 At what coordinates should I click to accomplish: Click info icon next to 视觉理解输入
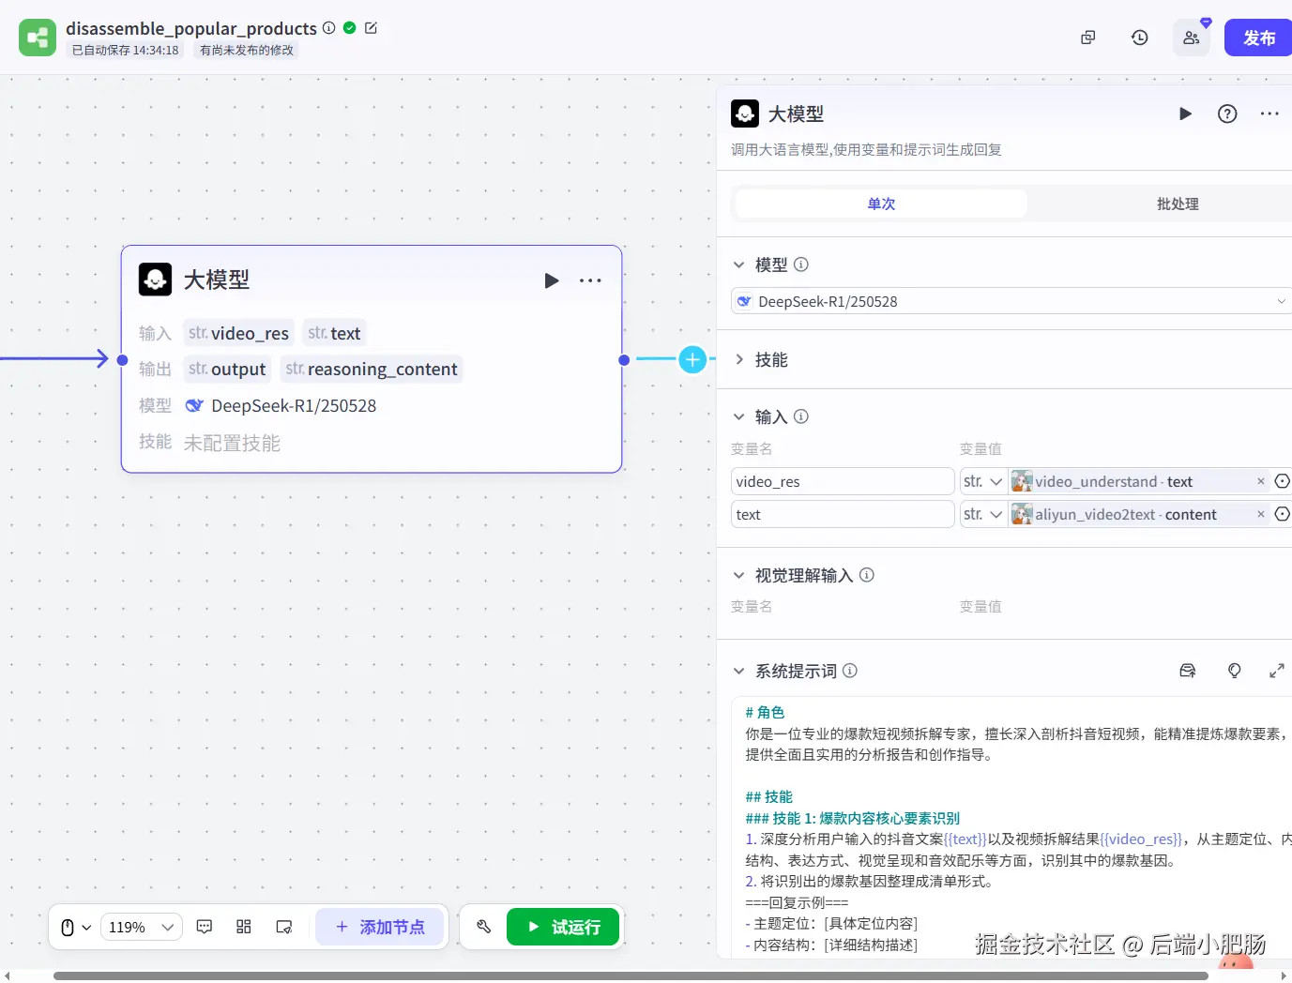[867, 575]
